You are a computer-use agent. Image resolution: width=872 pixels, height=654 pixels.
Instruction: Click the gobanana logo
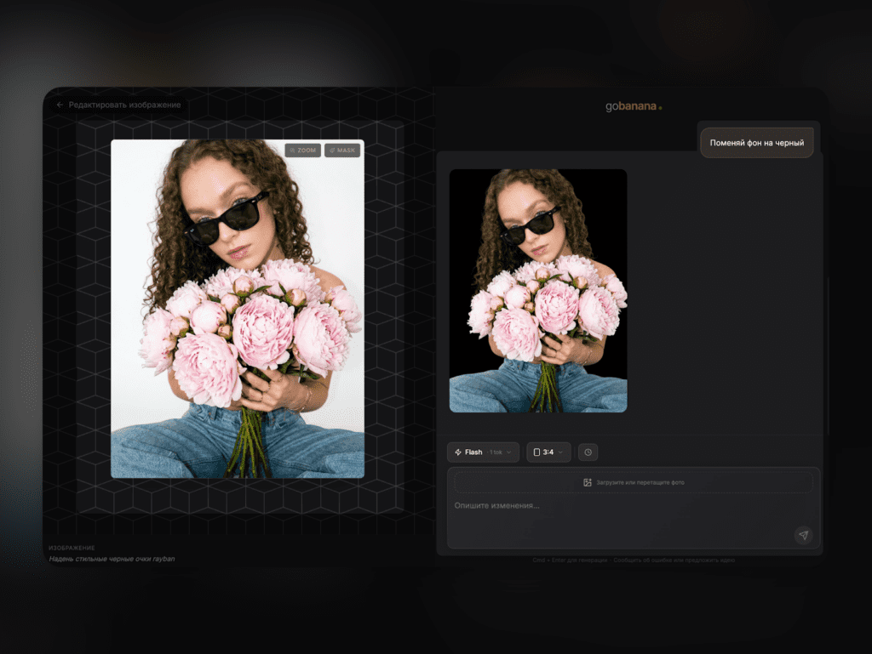(633, 106)
